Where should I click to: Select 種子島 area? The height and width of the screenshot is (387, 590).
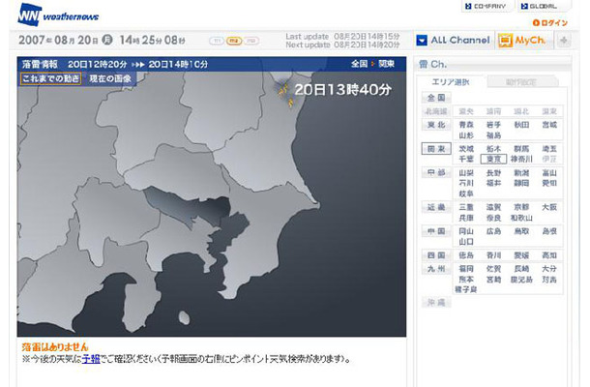466,289
